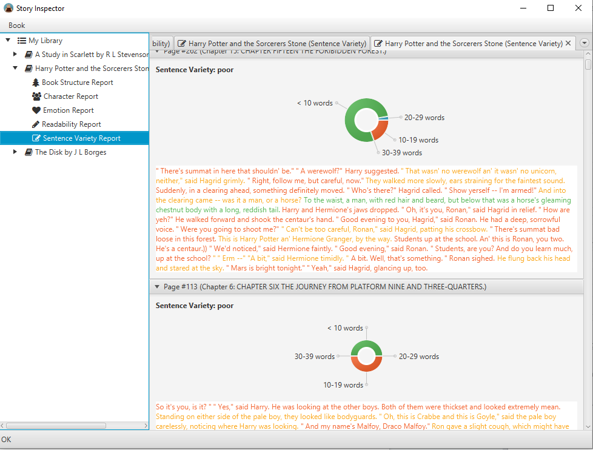Viewport: 593px width, 450px height.
Task: Open the Character Report
Action: pos(71,96)
